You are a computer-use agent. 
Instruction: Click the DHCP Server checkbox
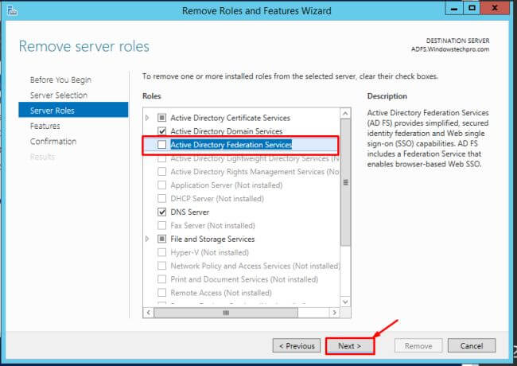[x=161, y=198]
